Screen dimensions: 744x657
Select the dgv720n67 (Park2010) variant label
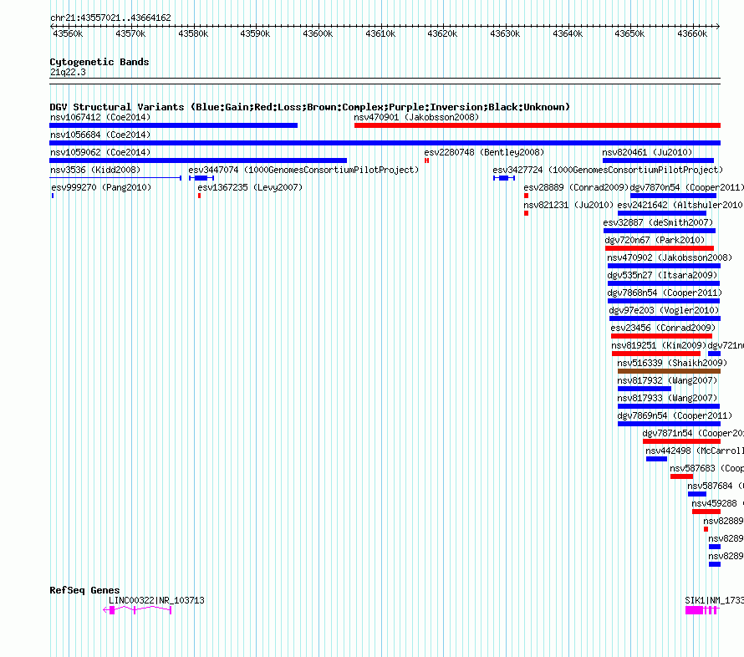655,240
